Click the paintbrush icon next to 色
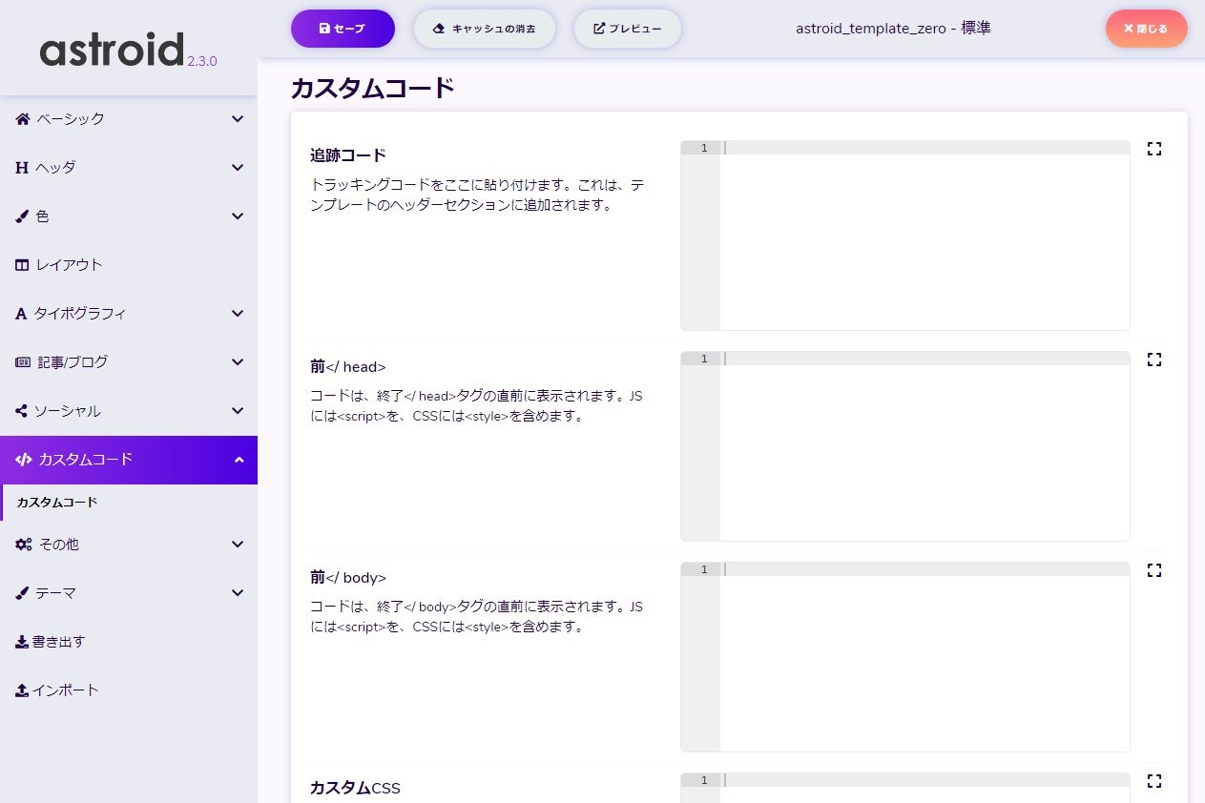This screenshot has width=1205, height=803. [x=23, y=216]
